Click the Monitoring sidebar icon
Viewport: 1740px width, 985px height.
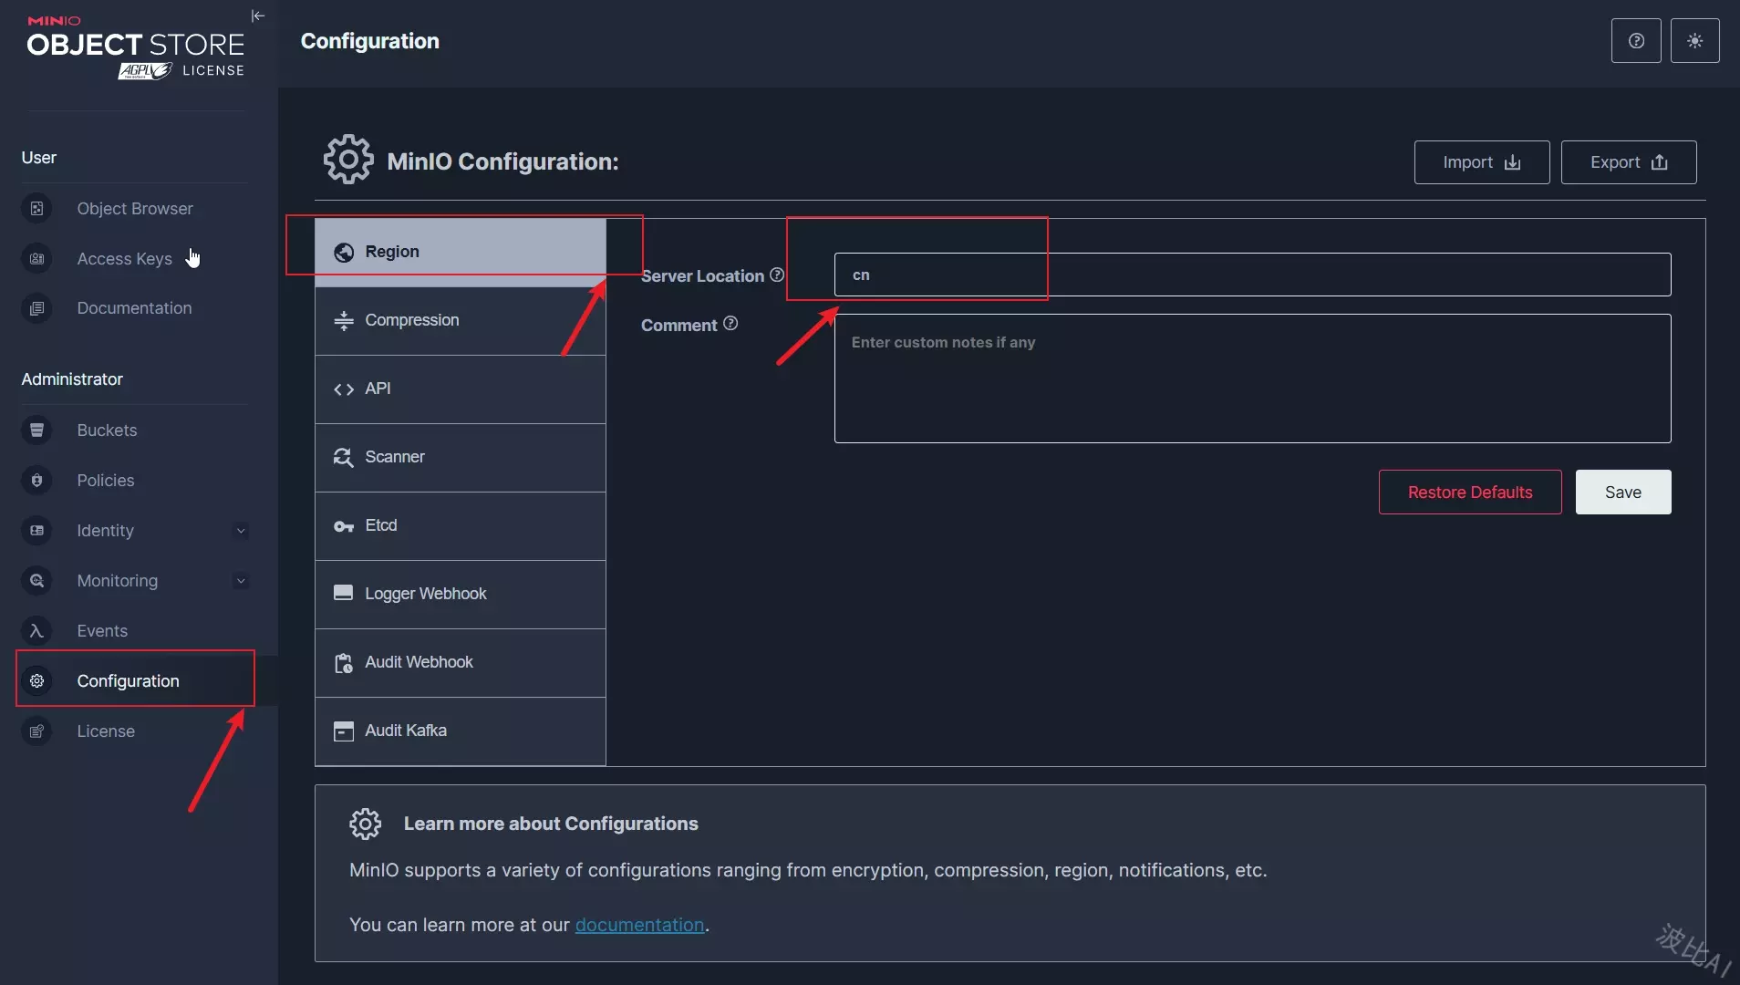coord(36,581)
